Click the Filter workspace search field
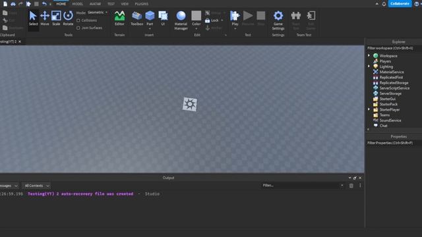The image size is (422, 237). (x=394, y=48)
